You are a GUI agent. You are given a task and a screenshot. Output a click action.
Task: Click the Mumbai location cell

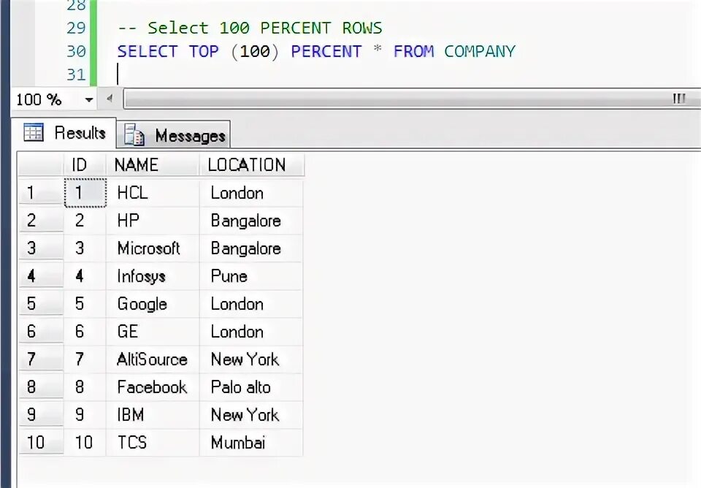[x=250, y=443]
